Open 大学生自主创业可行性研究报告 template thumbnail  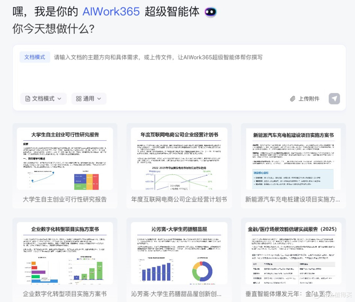coord(65,158)
